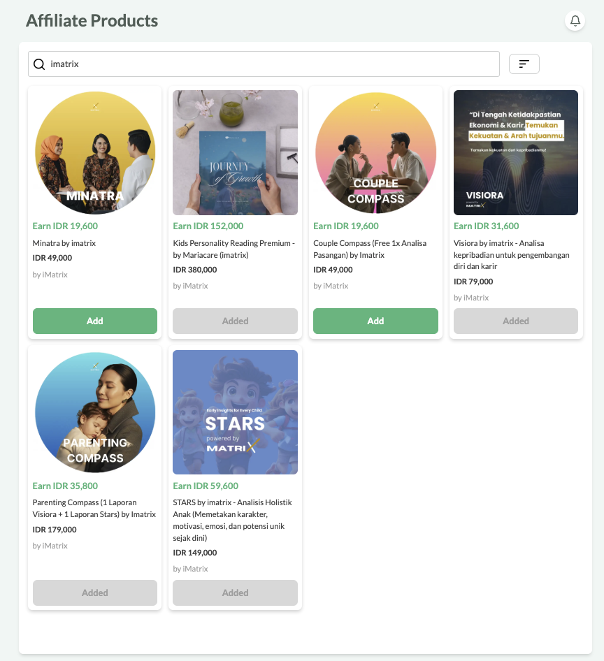Click Added button under Visiora product

(x=515, y=321)
